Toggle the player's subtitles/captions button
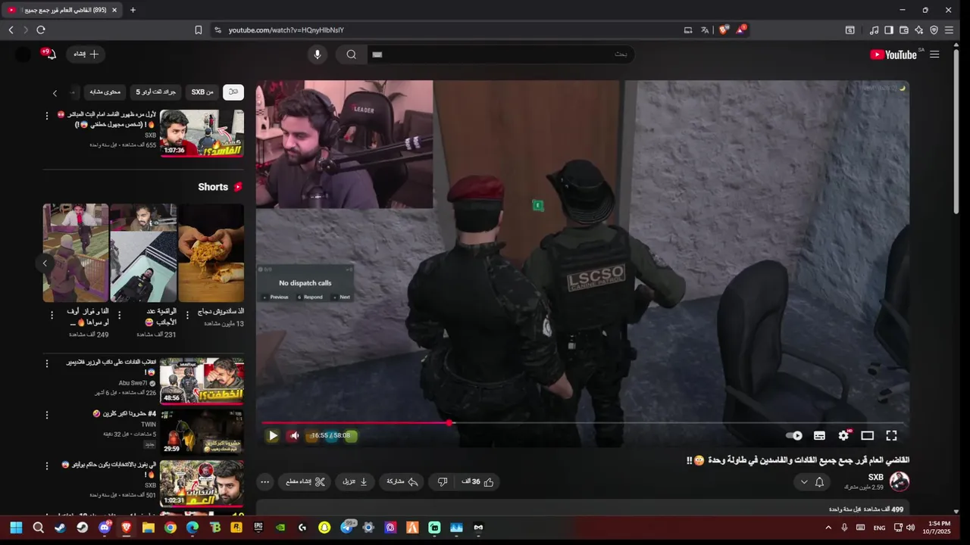970x545 pixels. click(x=819, y=435)
